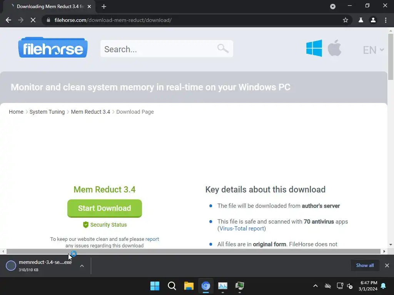Open System Tuning breadcrumb
Viewport: 394px width, 295px height.
tap(47, 112)
